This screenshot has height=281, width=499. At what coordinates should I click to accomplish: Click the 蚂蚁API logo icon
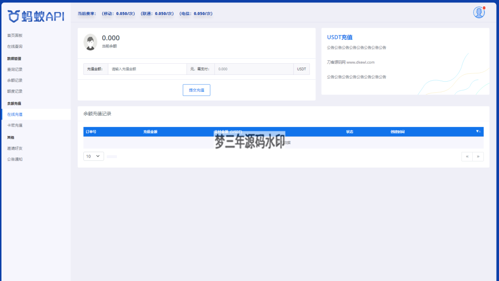(14, 16)
